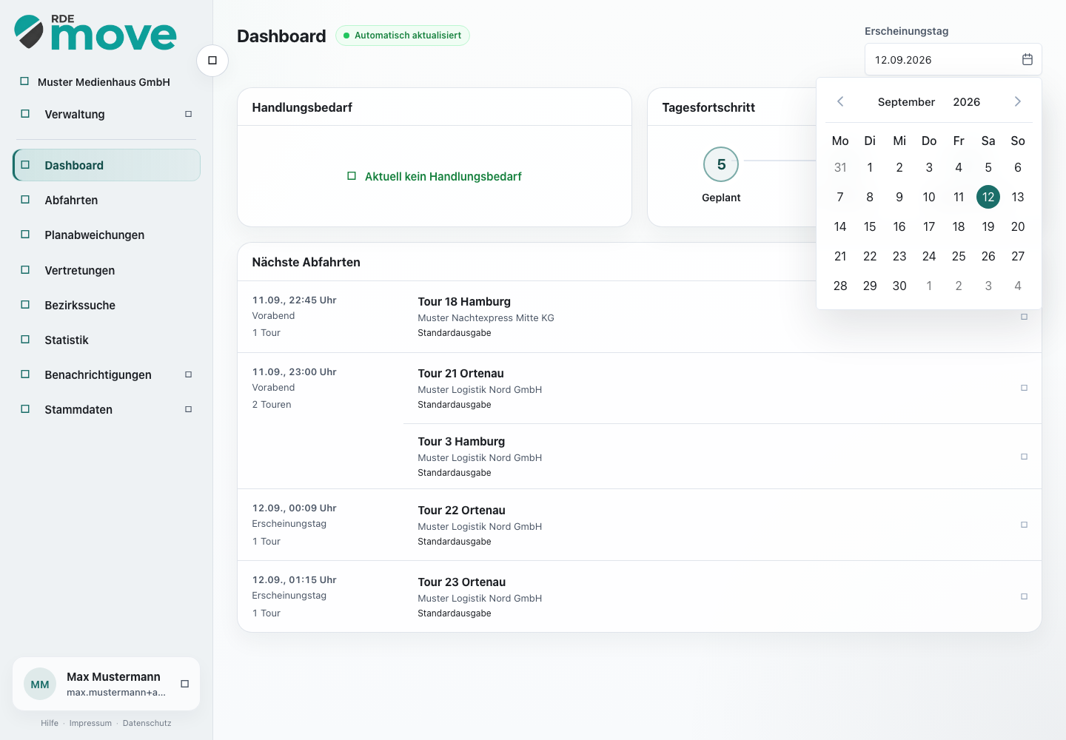The image size is (1066, 740).
Task: Go to next month in date picker
Action: 1018,101
